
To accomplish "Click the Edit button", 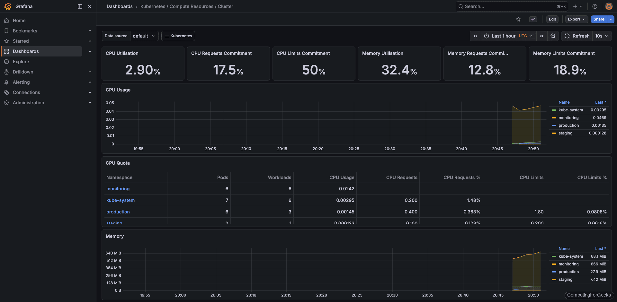I will [x=552, y=19].
